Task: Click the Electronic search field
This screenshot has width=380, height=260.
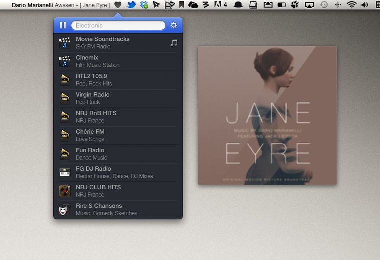Action: pos(118,25)
